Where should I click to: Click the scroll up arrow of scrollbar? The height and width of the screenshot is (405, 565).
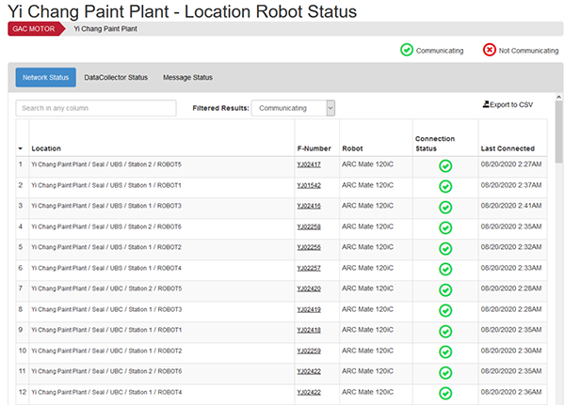click(x=558, y=97)
